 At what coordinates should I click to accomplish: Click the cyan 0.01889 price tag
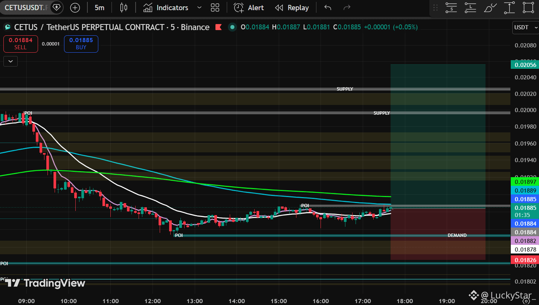tap(525, 191)
